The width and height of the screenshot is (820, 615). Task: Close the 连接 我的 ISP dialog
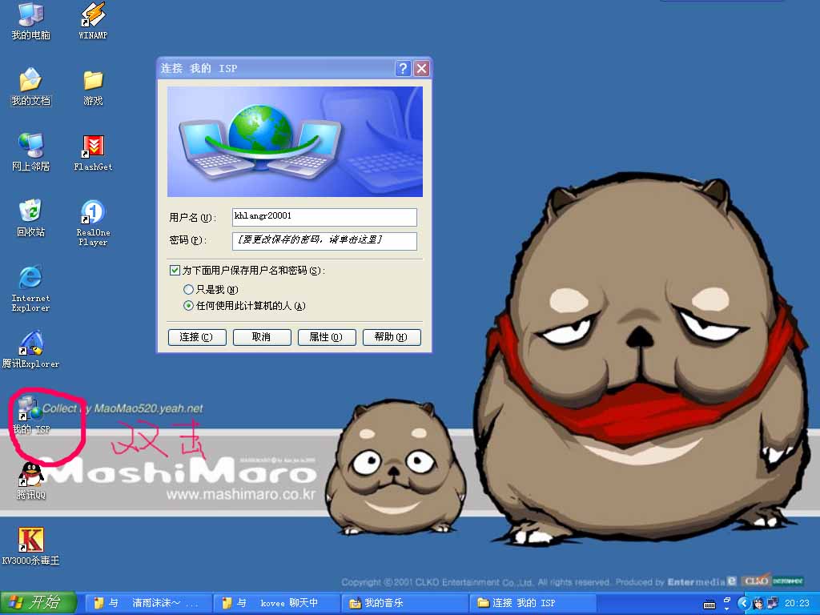tap(421, 69)
